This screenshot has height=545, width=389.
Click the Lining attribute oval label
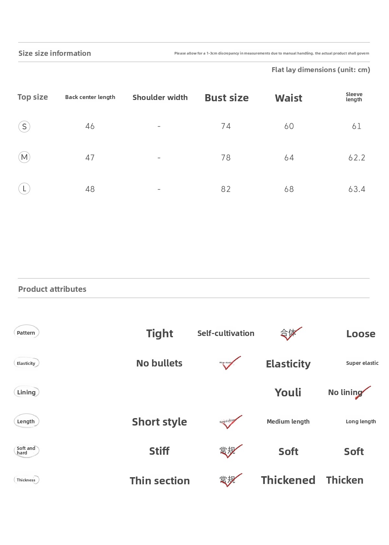(x=26, y=392)
